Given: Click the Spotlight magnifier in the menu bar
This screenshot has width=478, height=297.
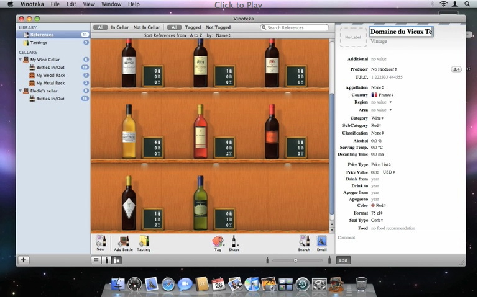Looking at the screenshot, I should (467, 4).
